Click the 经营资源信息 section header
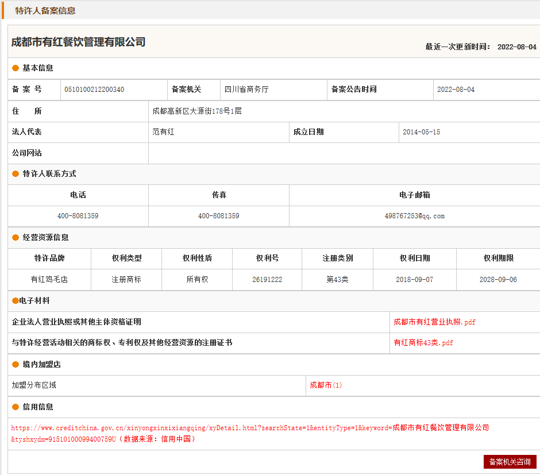The width and height of the screenshot is (540, 475). click(45, 238)
